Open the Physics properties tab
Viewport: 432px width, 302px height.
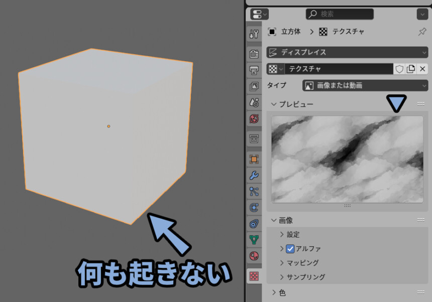pos(254,207)
